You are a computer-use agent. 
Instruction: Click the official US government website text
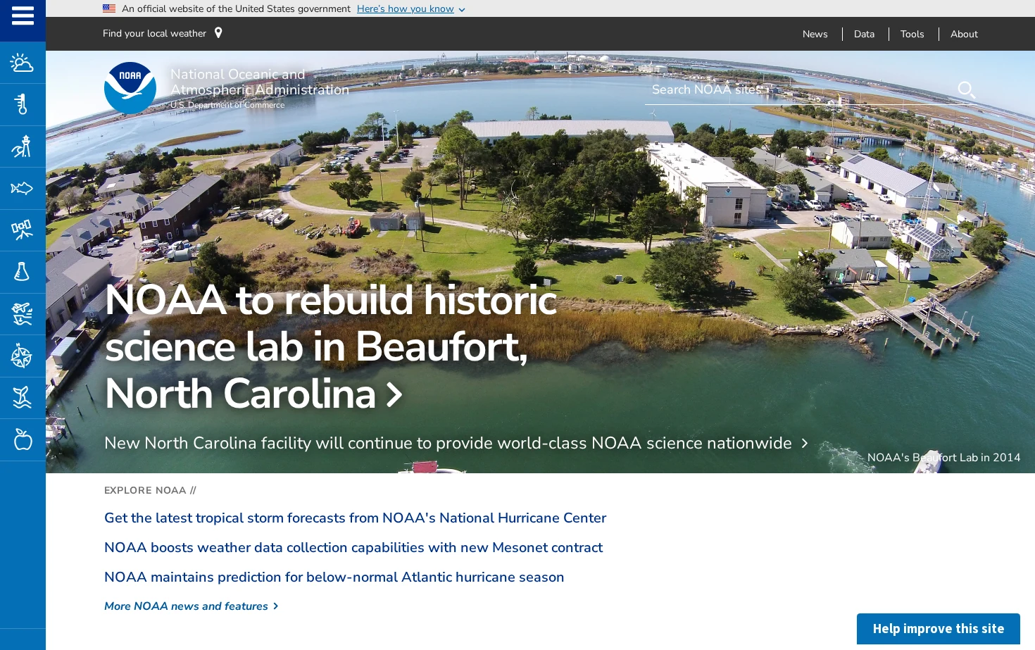236,8
